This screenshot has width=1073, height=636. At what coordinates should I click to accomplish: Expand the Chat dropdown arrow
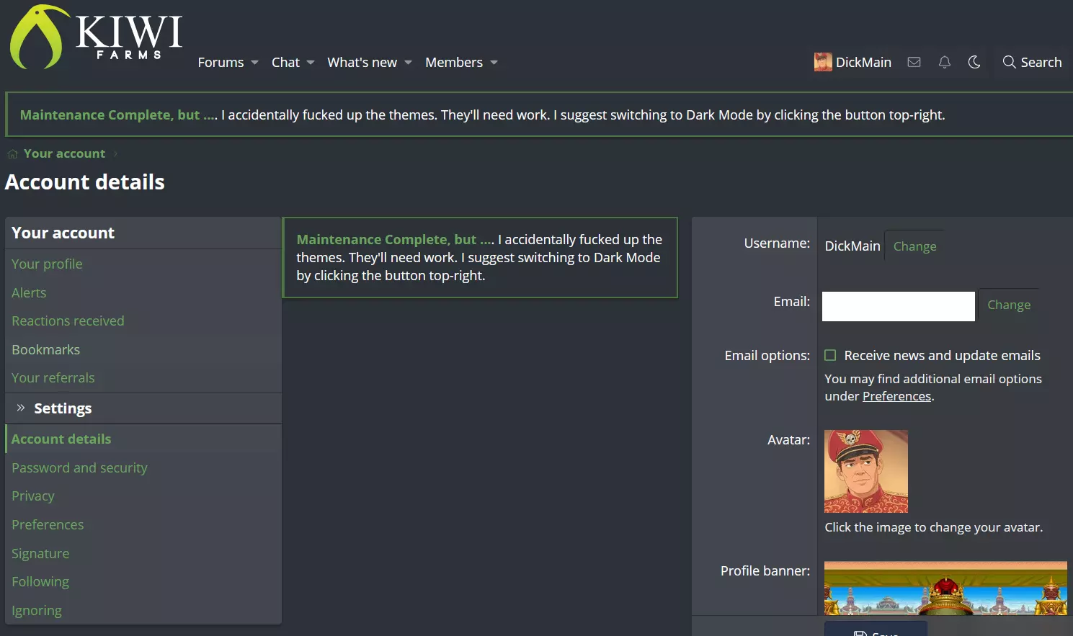311,63
